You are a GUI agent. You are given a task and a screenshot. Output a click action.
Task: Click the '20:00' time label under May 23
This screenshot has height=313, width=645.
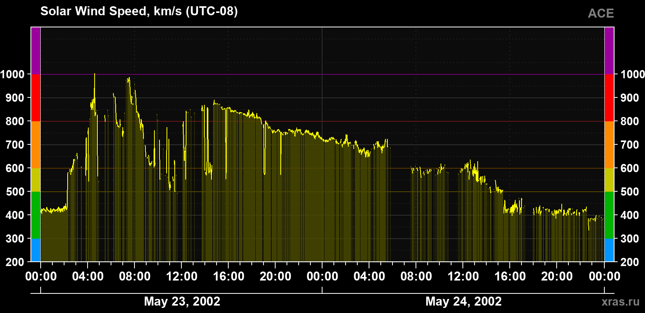275,277
